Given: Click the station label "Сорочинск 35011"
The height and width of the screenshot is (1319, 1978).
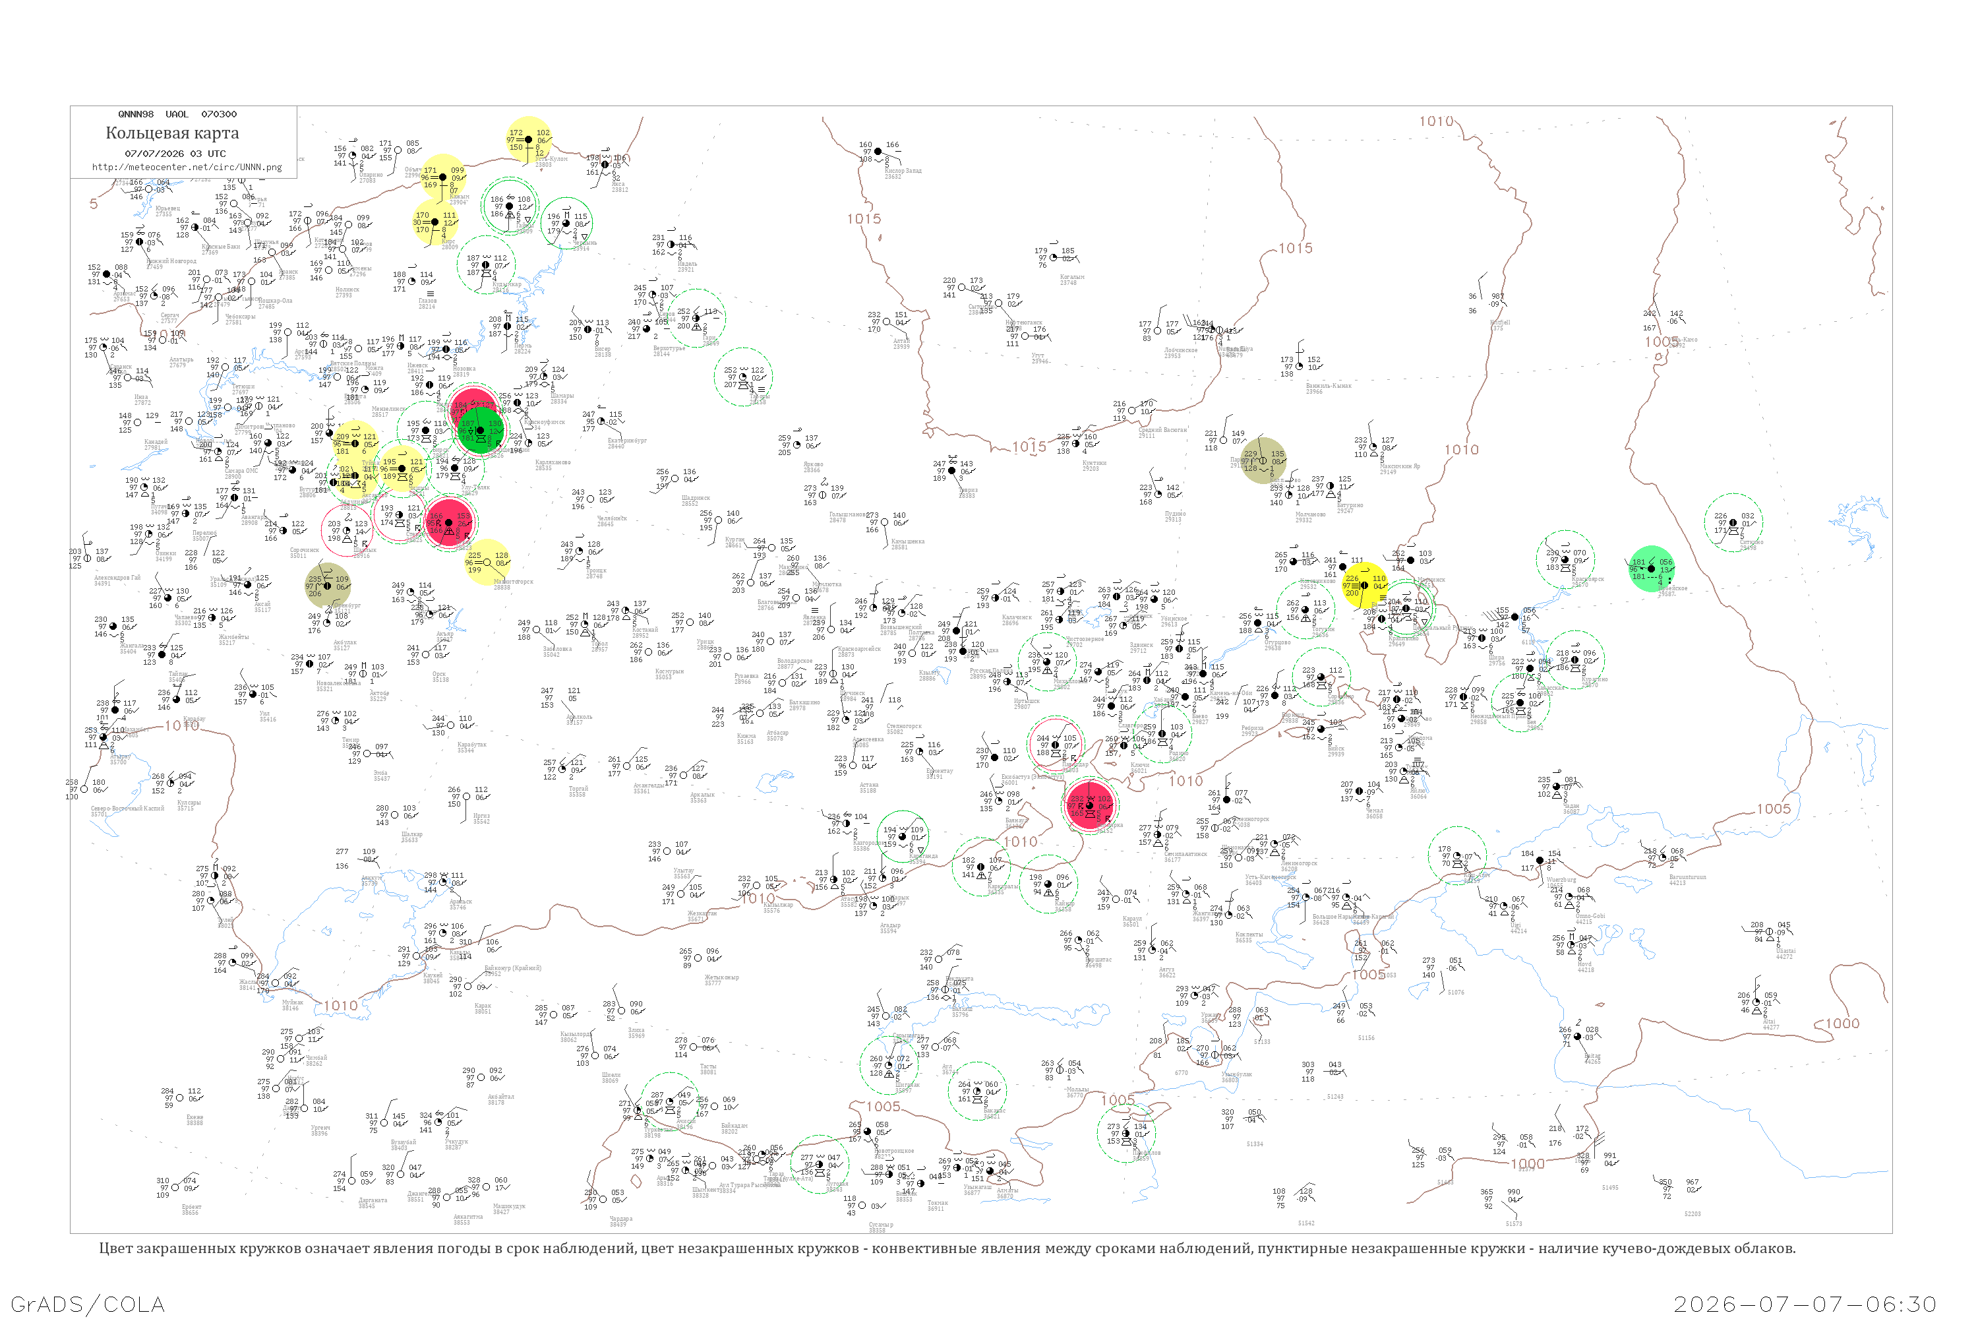Looking at the screenshot, I should tap(305, 553).
